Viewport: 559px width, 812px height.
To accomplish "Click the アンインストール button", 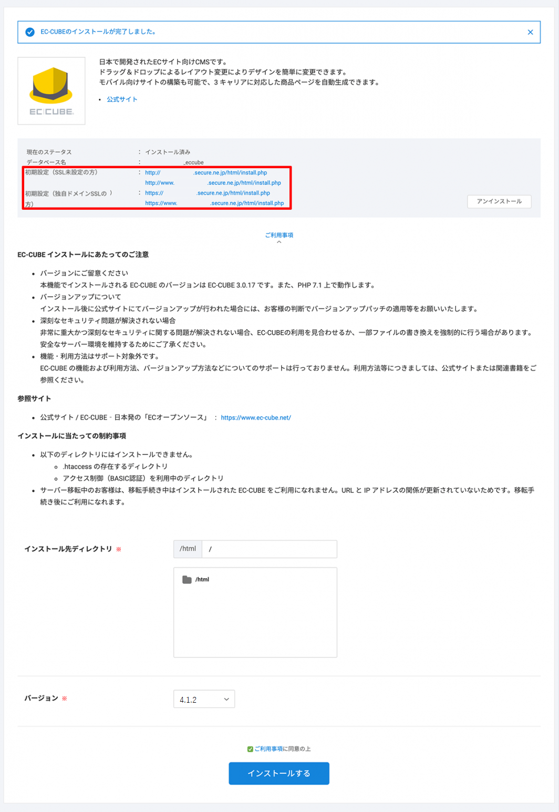I will coord(499,201).
